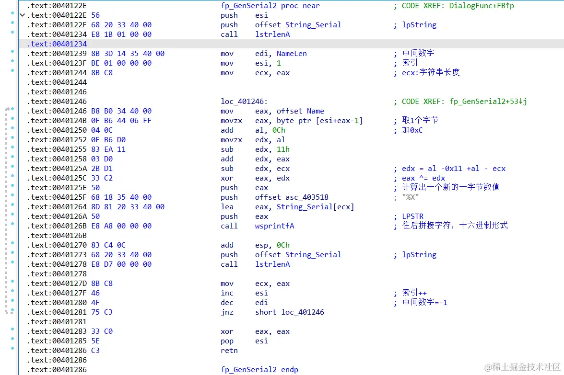564x375 pixels.
Task: Select 'add al, 0Ch' instruction
Action: click(x=253, y=130)
